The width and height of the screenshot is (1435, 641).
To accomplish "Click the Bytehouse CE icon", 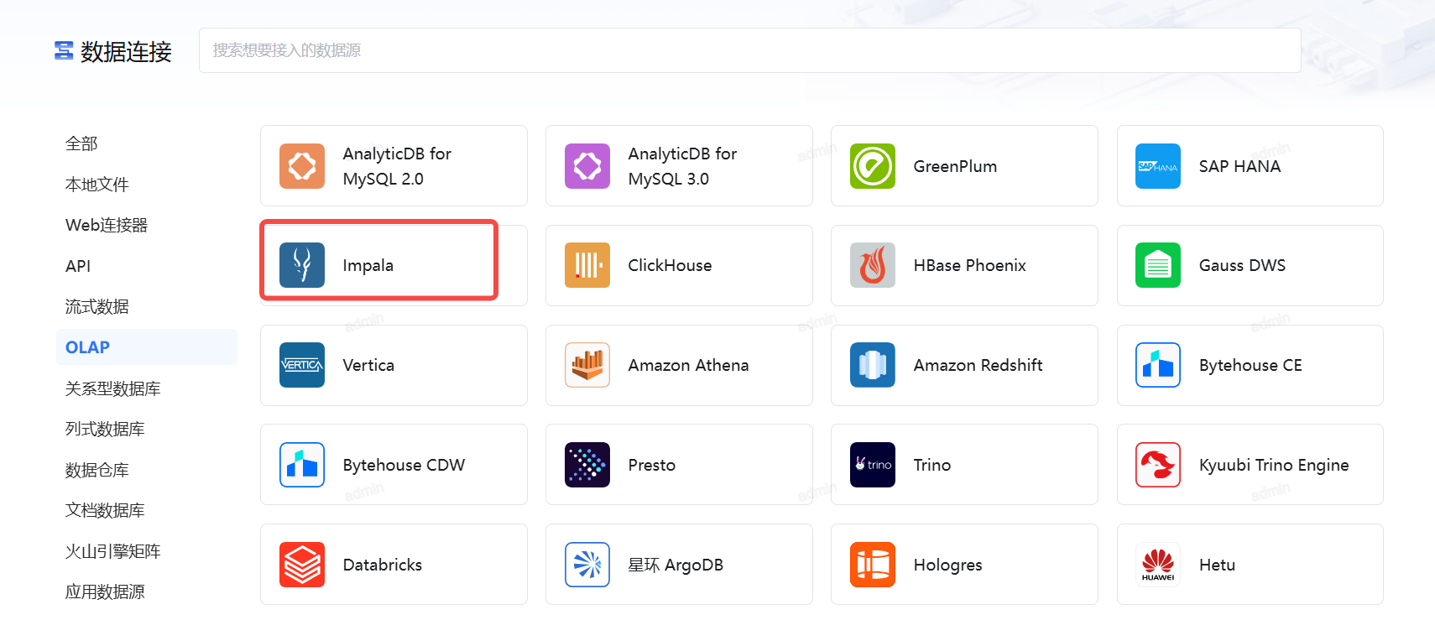I will coord(1158,365).
